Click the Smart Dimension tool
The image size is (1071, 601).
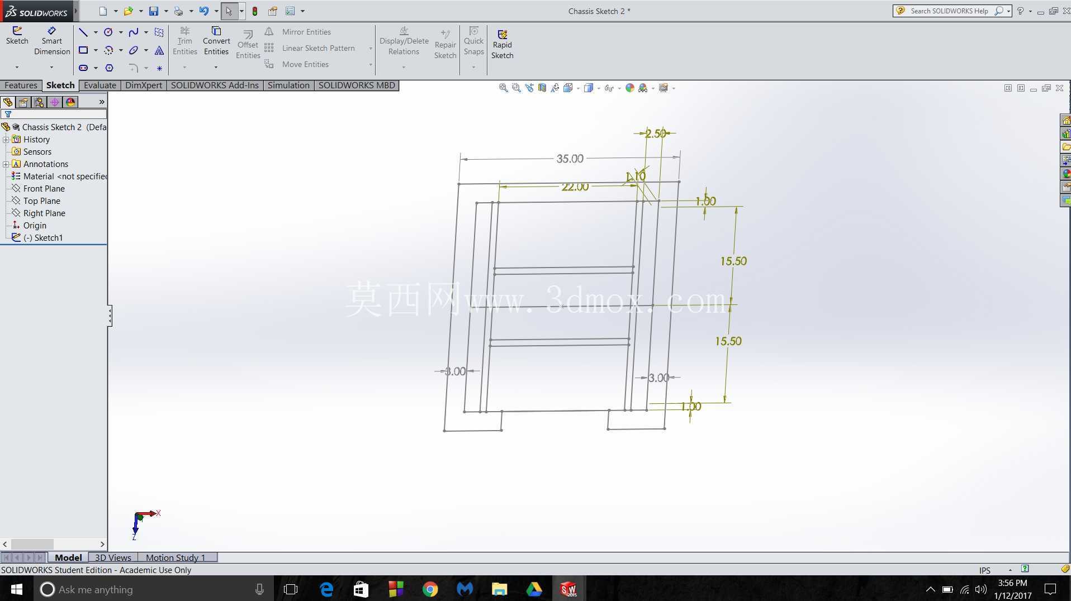tap(52, 41)
